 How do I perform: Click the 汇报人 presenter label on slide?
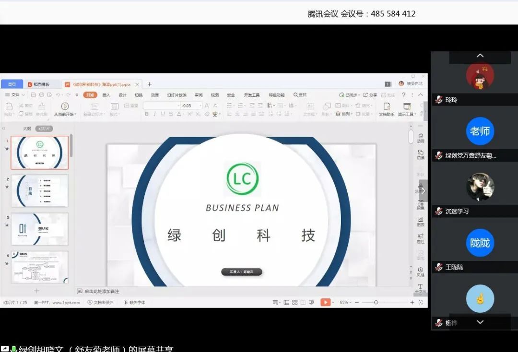click(241, 272)
